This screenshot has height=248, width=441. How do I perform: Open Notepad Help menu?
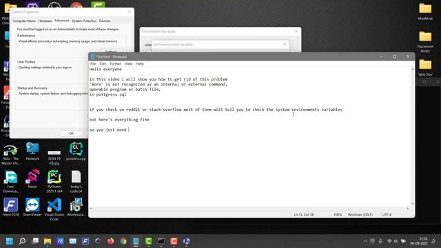(x=140, y=64)
